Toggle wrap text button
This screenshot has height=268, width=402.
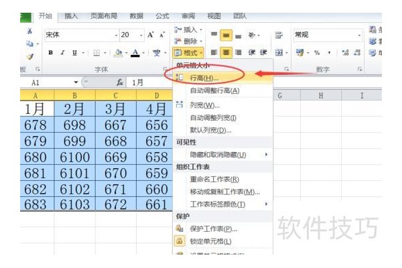click(279, 35)
